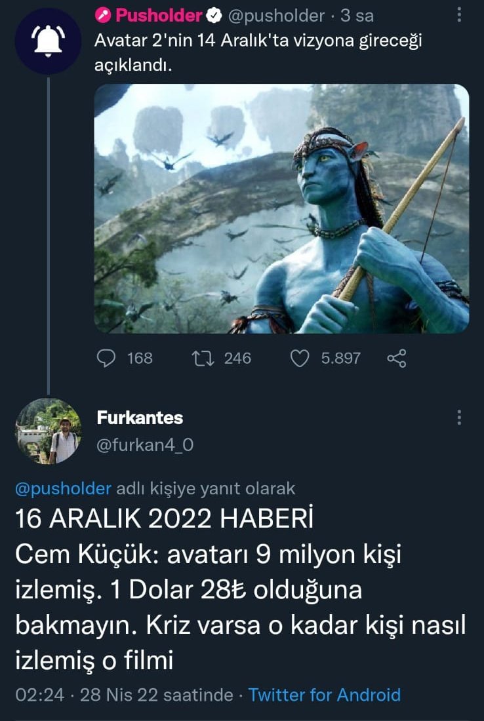Click the '3 sa' tweet time
The height and width of the screenshot is (721, 484).
[357, 16]
